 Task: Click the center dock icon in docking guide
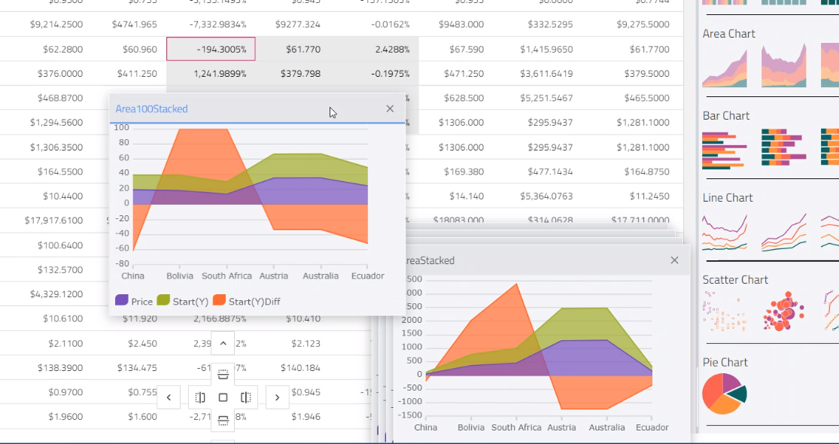[222, 397]
